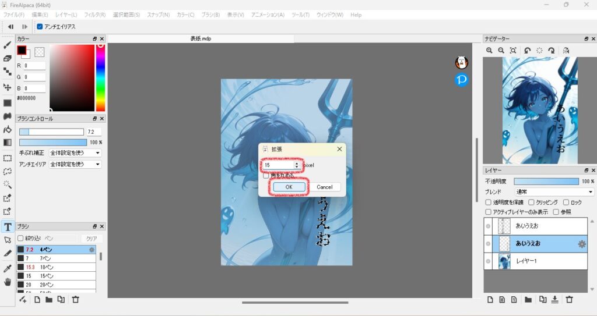Open the フィルタ(R) menu

(94, 15)
